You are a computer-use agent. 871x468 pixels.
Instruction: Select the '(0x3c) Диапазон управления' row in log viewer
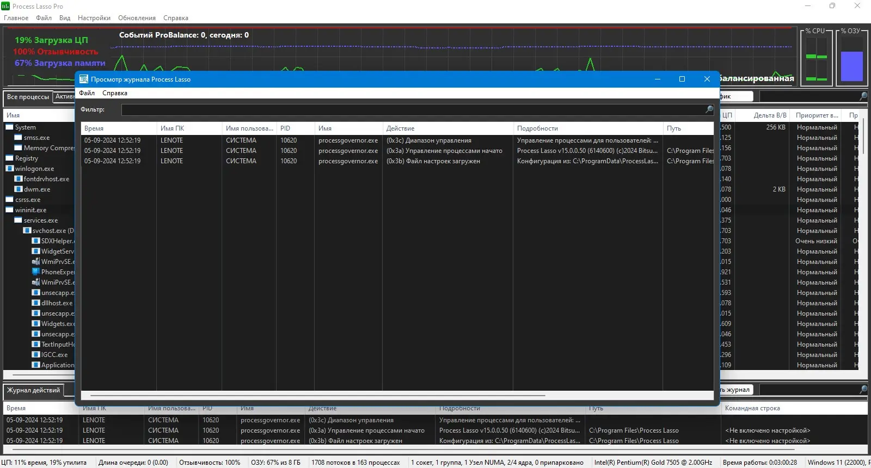coord(397,140)
